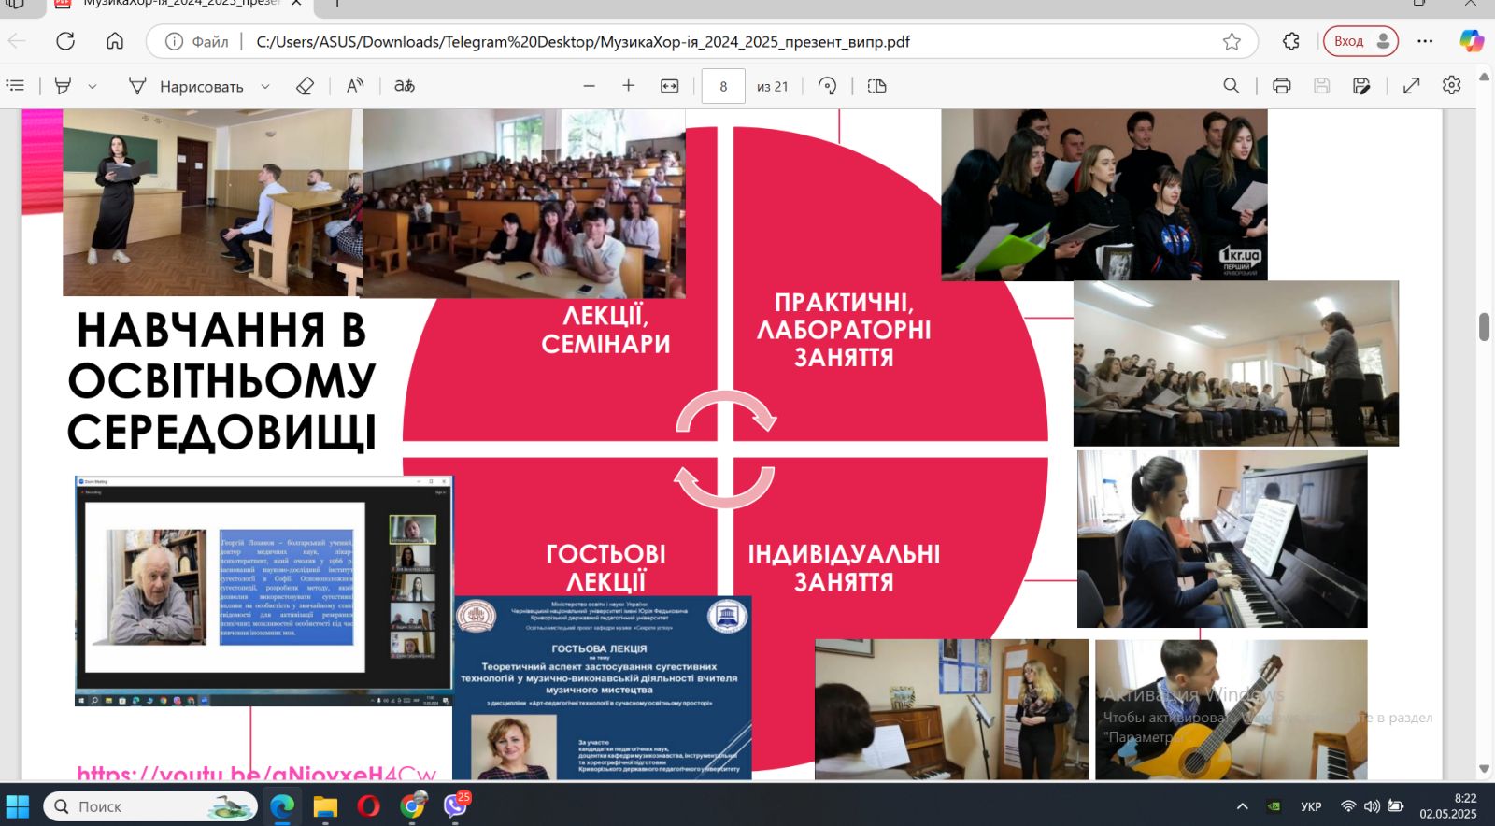Image resolution: width=1495 pixels, height=826 pixels.
Task: Open the PDF table of contents panel
Action: pyautogui.click(x=16, y=86)
